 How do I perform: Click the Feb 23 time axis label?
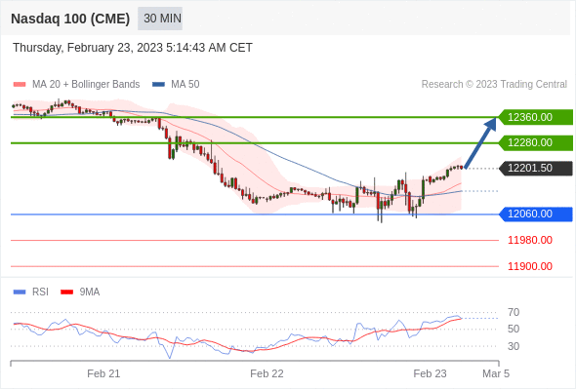coord(430,373)
